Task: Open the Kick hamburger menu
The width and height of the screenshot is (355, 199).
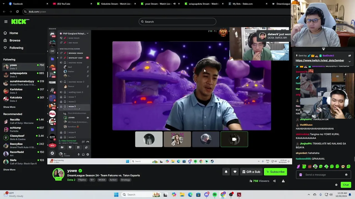Action: point(6,22)
